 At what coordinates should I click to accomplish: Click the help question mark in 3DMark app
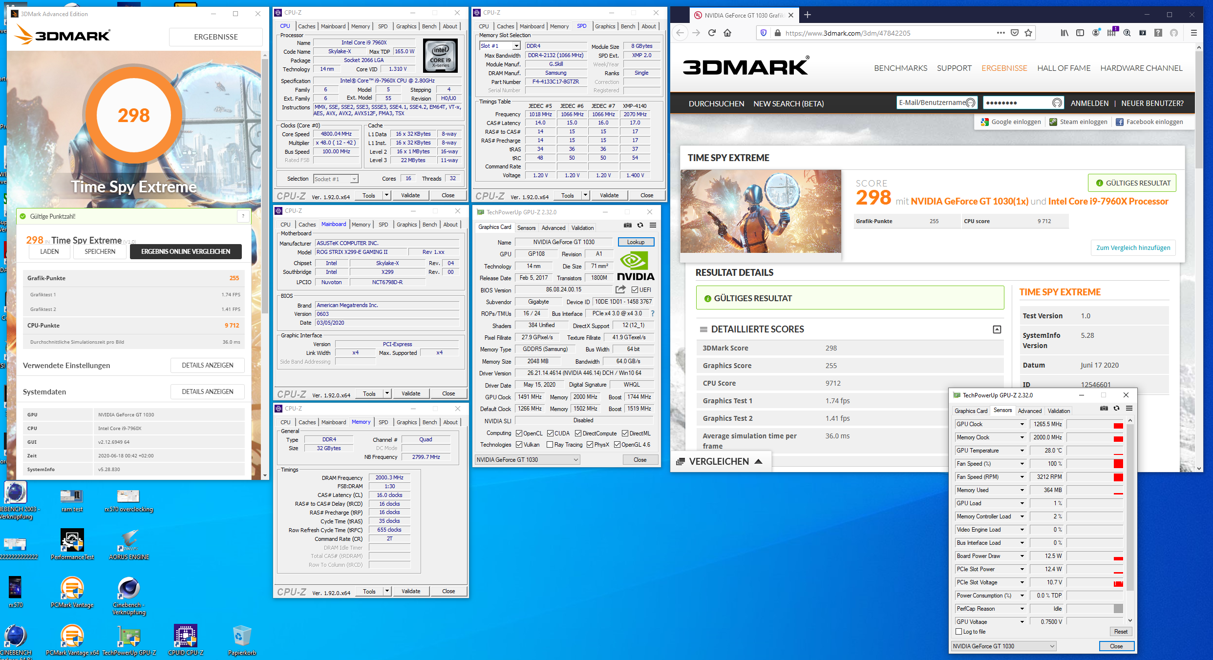243,216
